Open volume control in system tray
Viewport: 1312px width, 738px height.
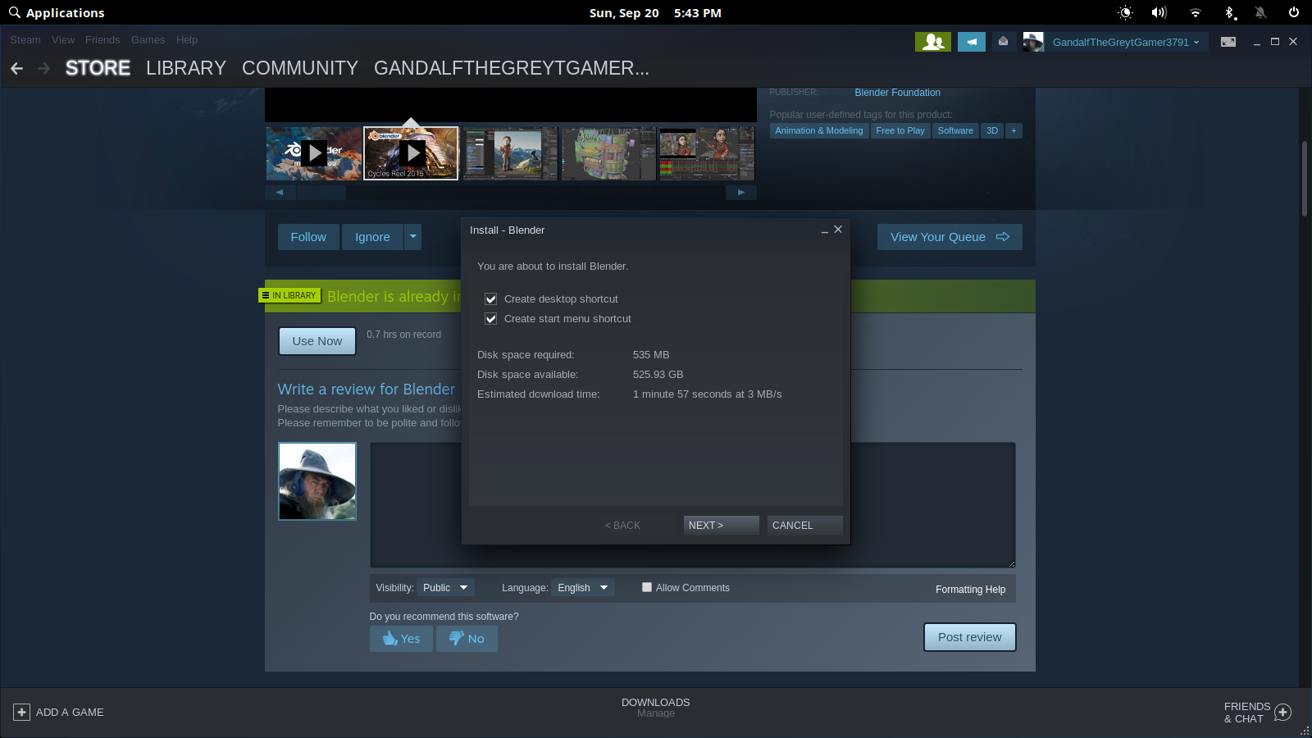1159,12
